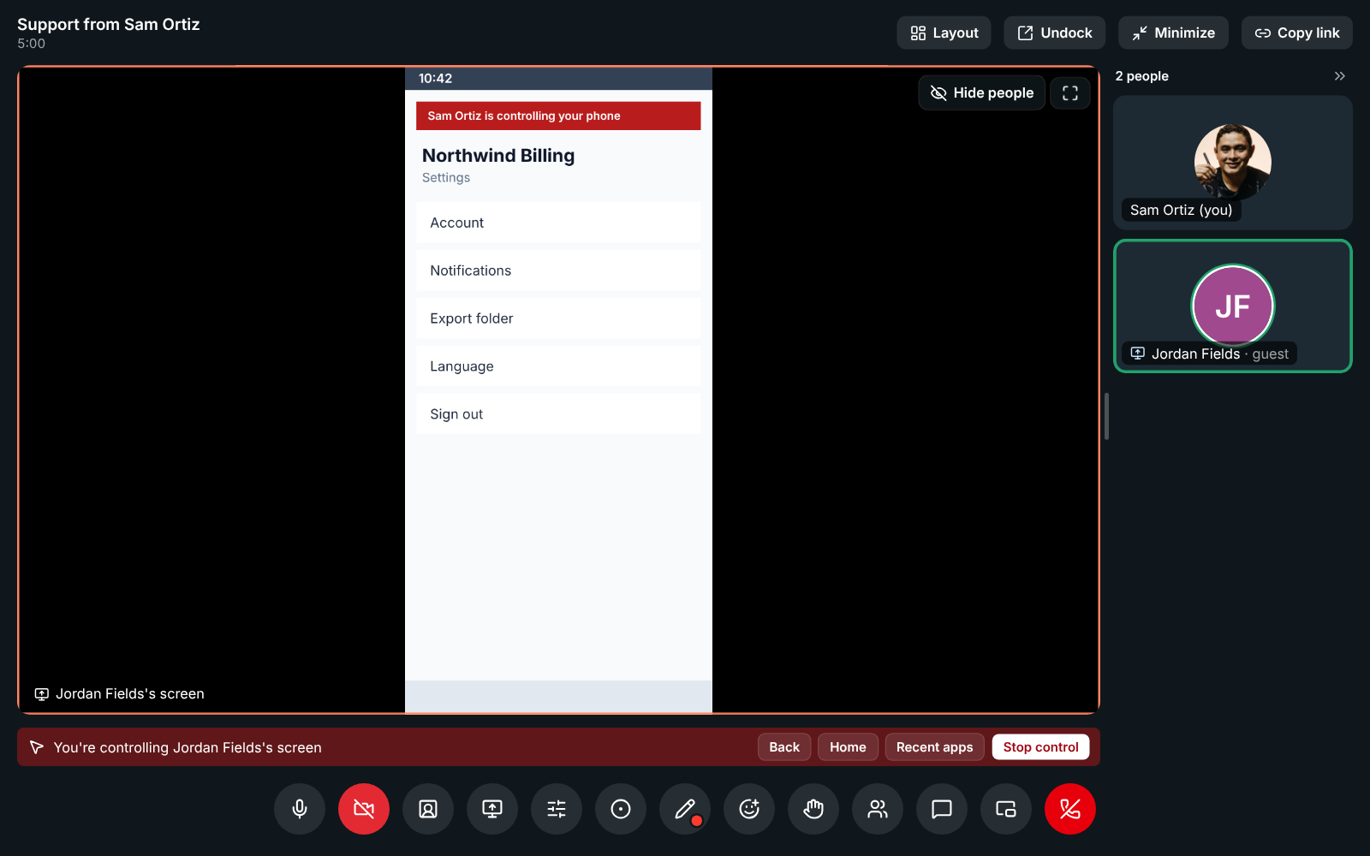Open background effects portrait icon
Screen dimensions: 1370x856
428,809
